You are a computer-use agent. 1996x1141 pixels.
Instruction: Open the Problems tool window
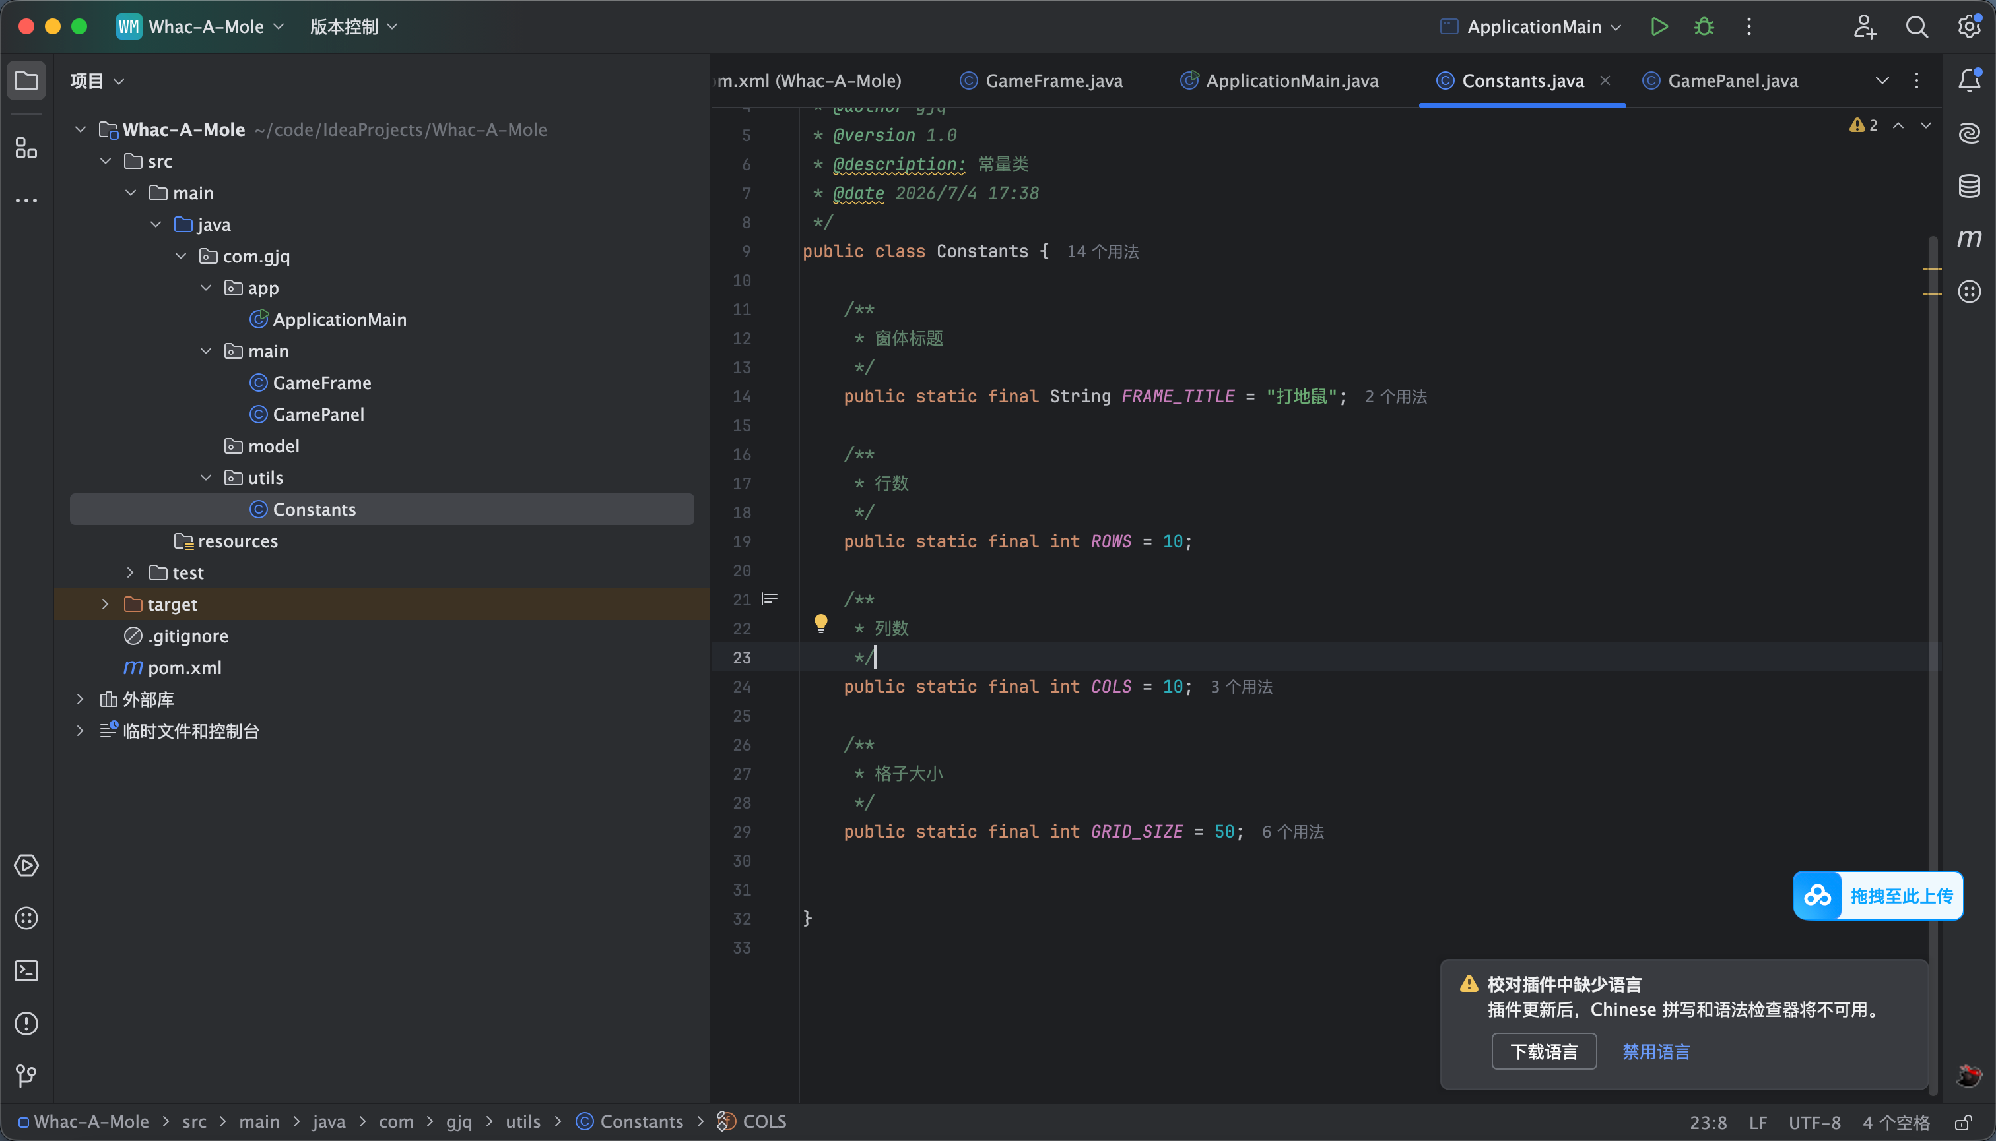point(26,1024)
